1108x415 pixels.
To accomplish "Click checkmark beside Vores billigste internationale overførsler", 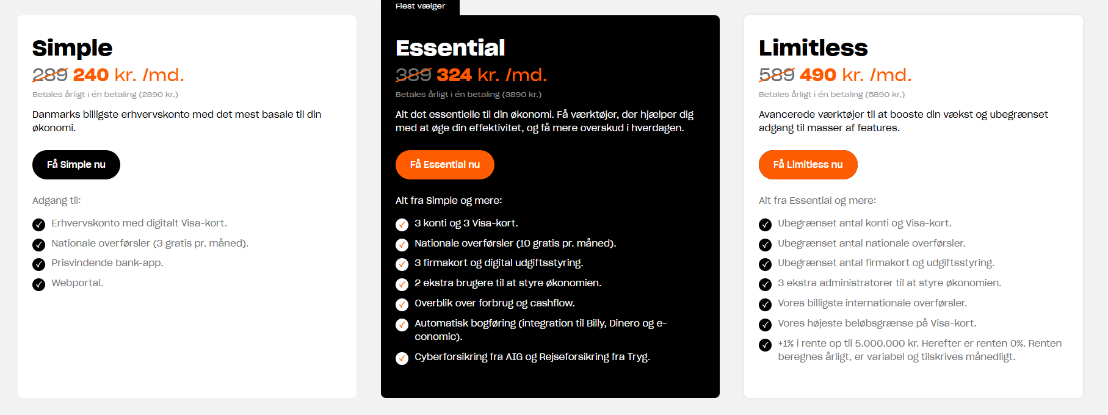I will coord(766,305).
